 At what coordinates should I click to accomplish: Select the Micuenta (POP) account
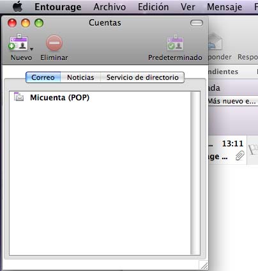click(100, 98)
